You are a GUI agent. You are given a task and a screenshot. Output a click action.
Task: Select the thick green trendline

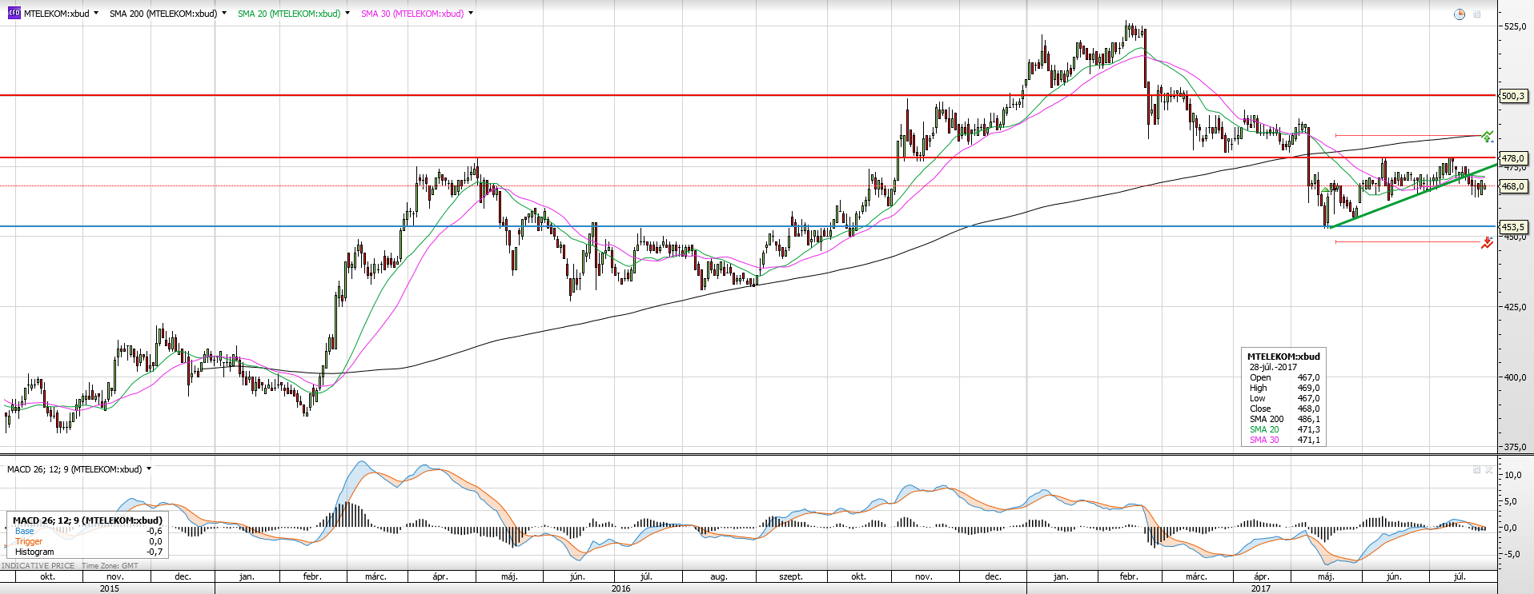1413,196
